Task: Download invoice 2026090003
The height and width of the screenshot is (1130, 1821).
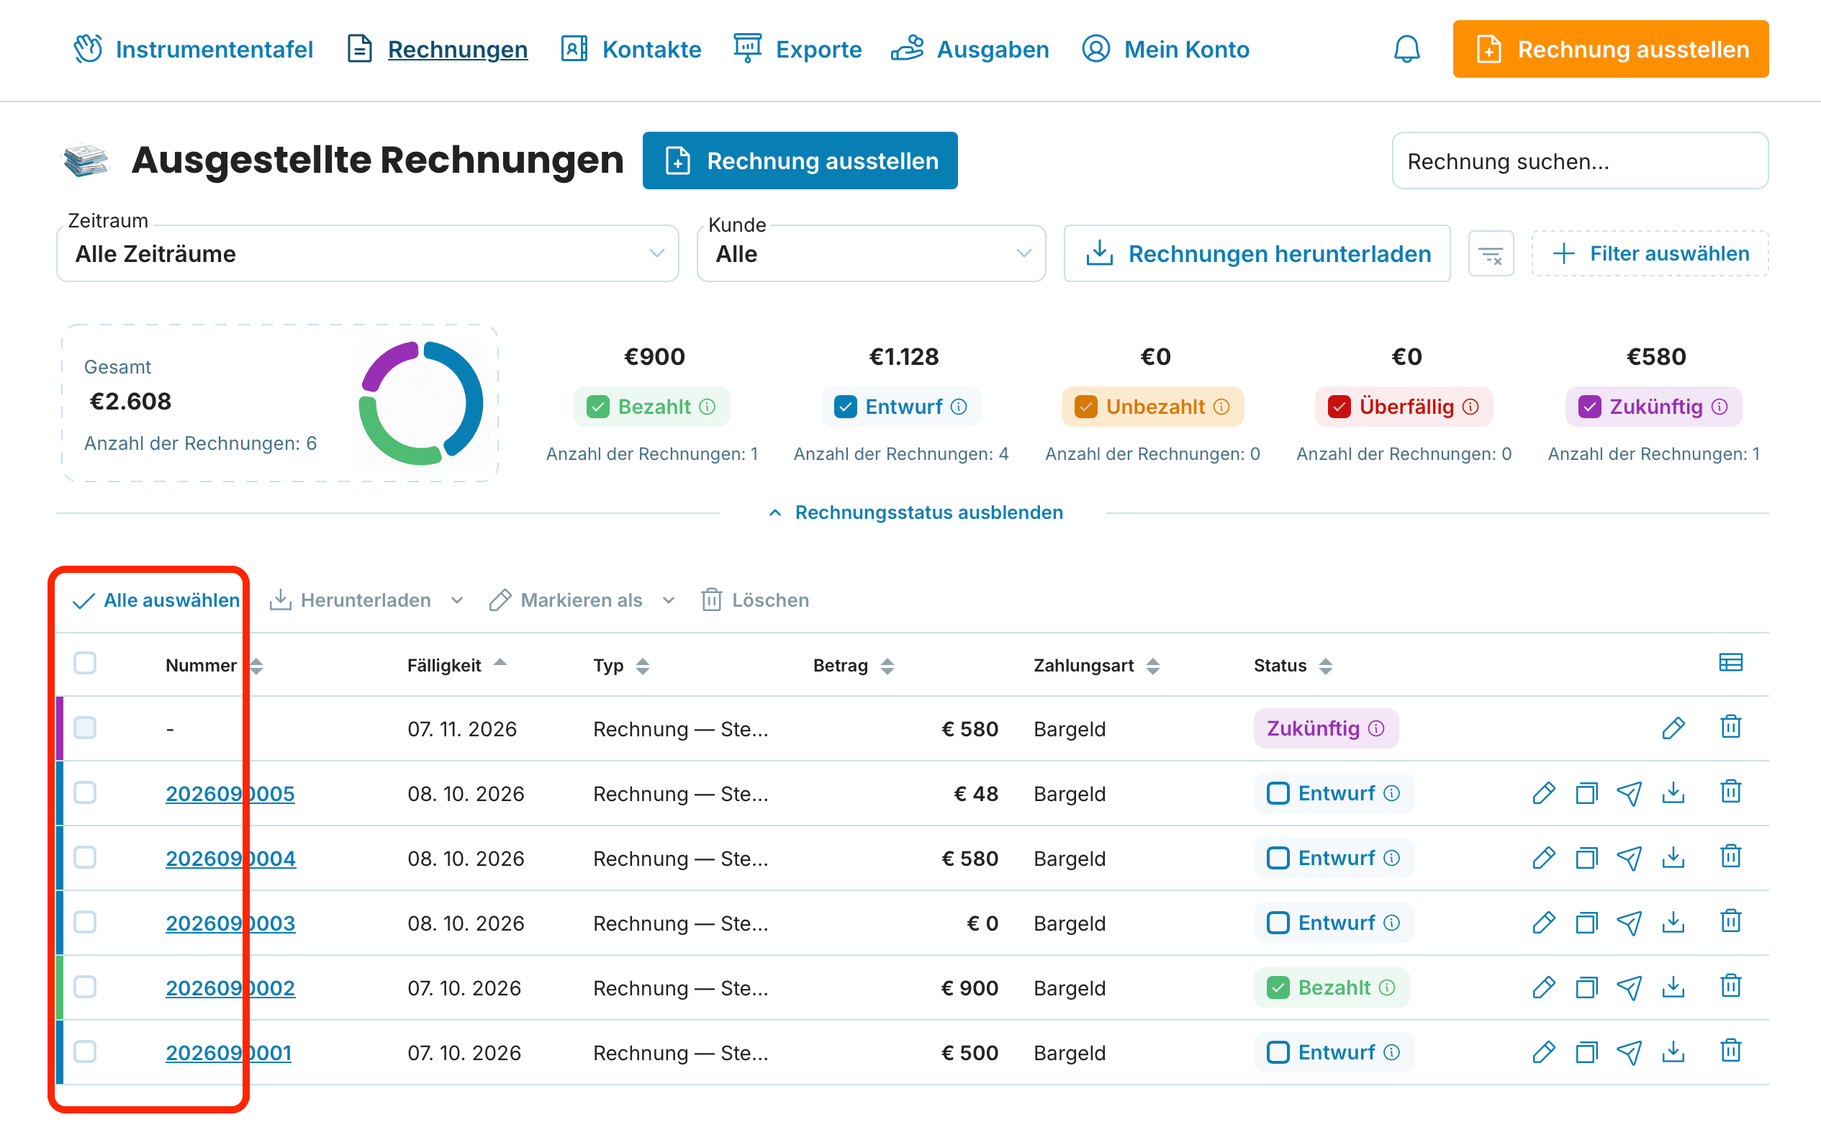Action: tap(1673, 922)
